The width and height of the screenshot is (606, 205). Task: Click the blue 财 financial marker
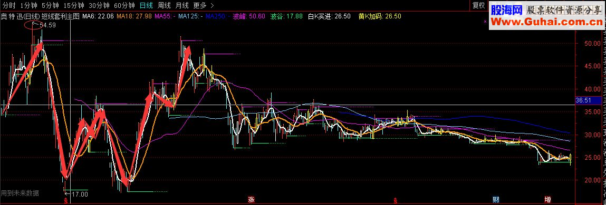pos(496,200)
